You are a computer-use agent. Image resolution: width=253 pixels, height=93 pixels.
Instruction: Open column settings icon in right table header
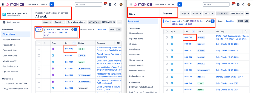pyautogui.click(x=246, y=31)
